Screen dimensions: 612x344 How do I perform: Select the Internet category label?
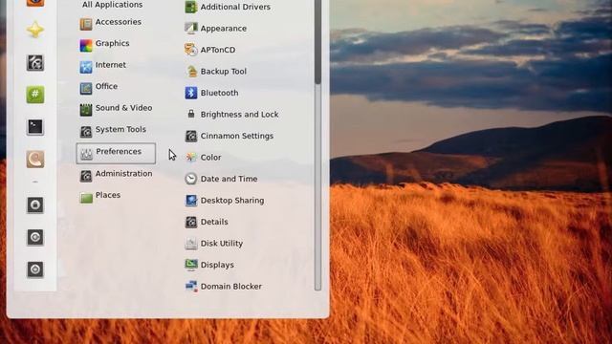tap(111, 65)
